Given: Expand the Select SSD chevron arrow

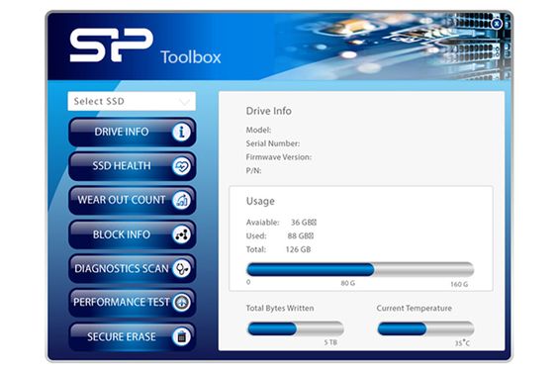Looking at the screenshot, I should [184, 102].
